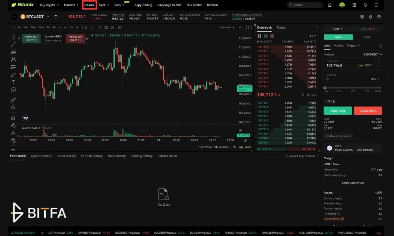This screenshot has height=236, width=394.
Task: Enable the TP / SL checkbox
Action: coord(325,101)
